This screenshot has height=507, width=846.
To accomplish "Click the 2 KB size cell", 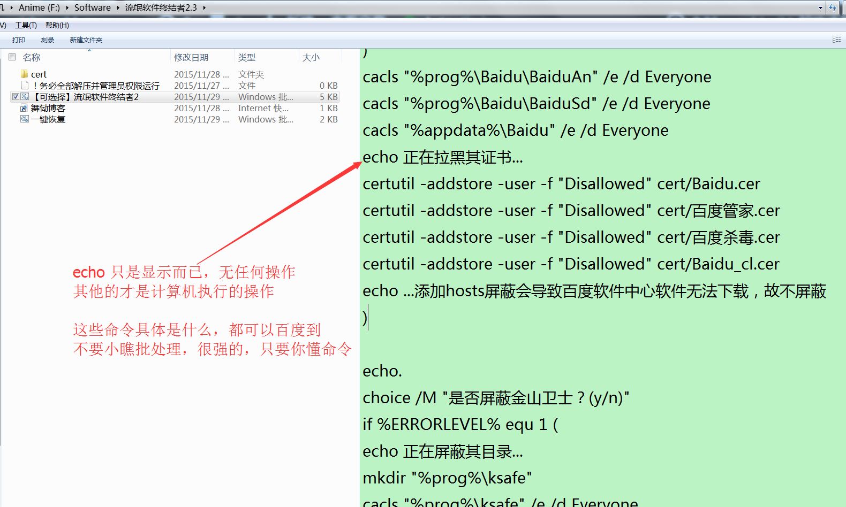I will click(x=329, y=119).
